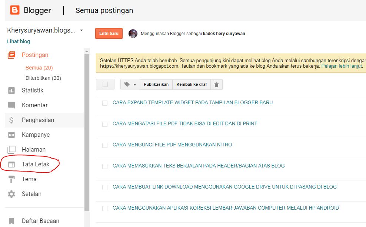Open Setelan with the gear icon
The width and height of the screenshot is (366, 227).
coord(11,194)
